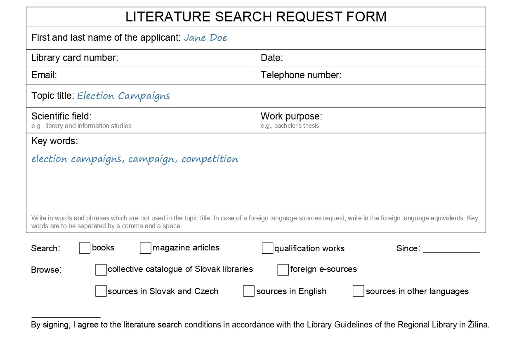The height and width of the screenshot is (346, 512).
Task: Click the Election Campaigns topic title text
Action: tap(123, 96)
